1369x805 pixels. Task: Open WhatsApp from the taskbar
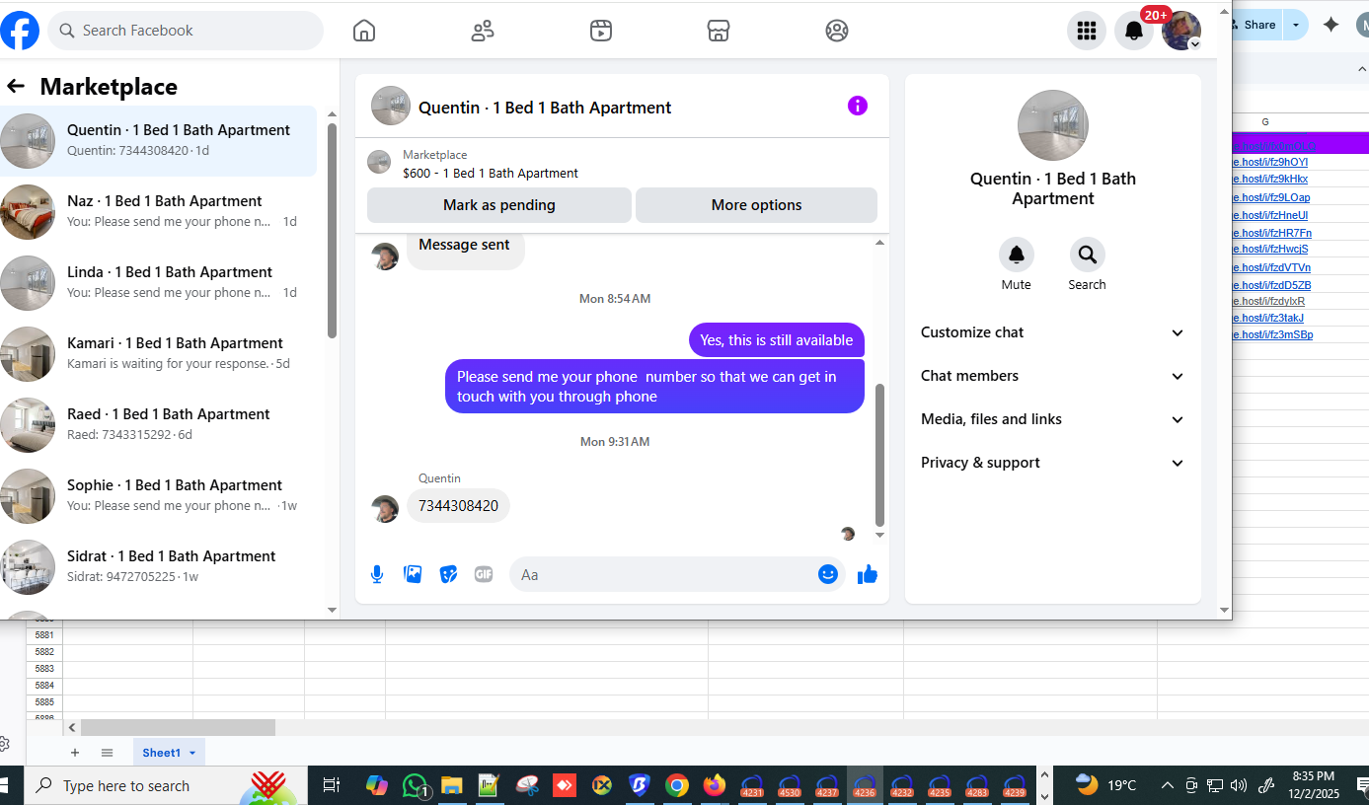[416, 785]
